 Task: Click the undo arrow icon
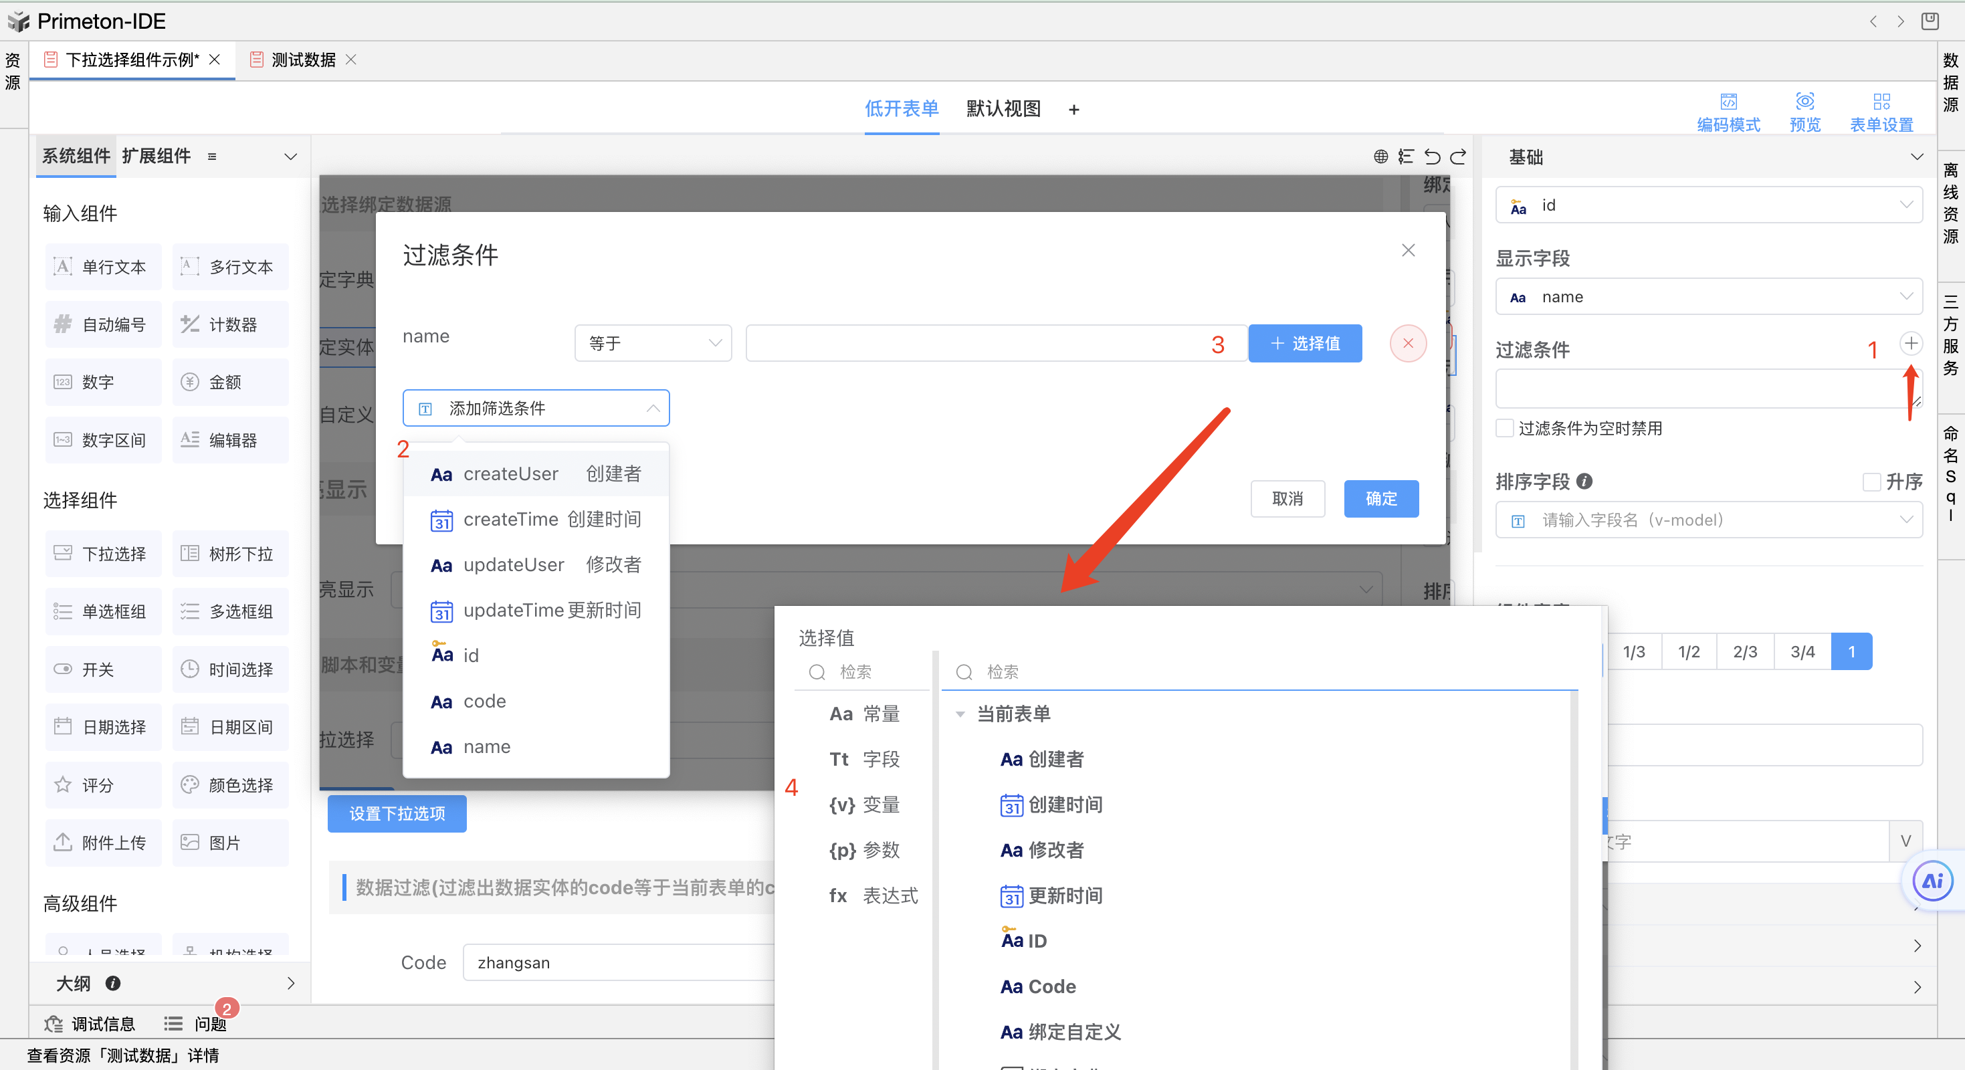(1432, 156)
